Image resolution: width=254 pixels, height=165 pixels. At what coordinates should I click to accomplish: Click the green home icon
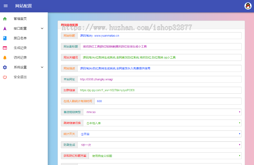tap(5, 19)
